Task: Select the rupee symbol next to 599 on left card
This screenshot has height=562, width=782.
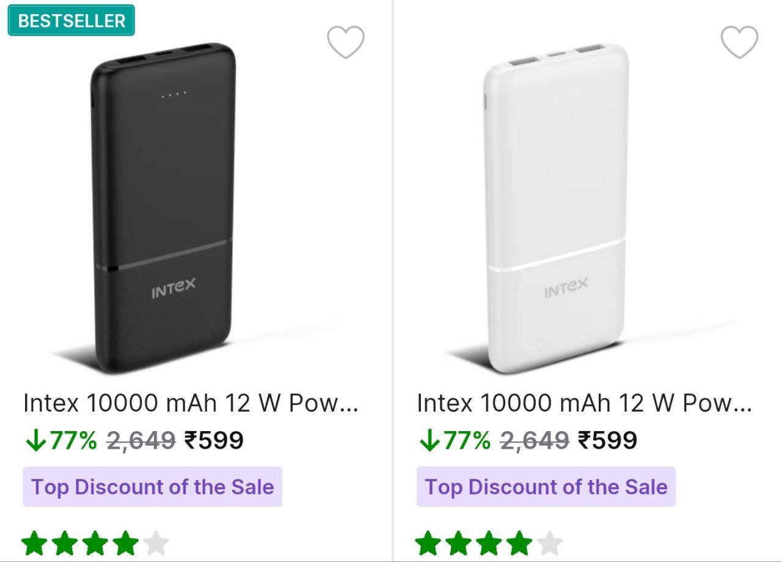Action: tap(192, 439)
